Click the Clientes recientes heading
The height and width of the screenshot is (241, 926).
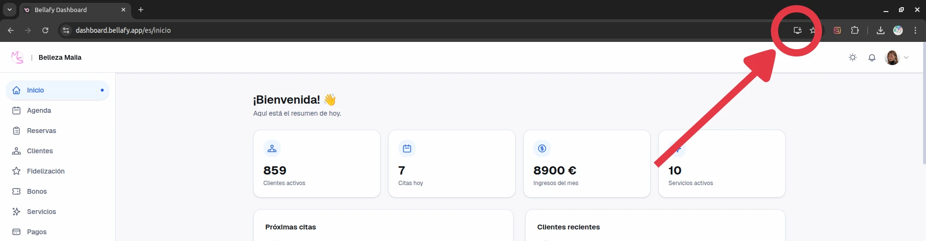tap(569, 227)
